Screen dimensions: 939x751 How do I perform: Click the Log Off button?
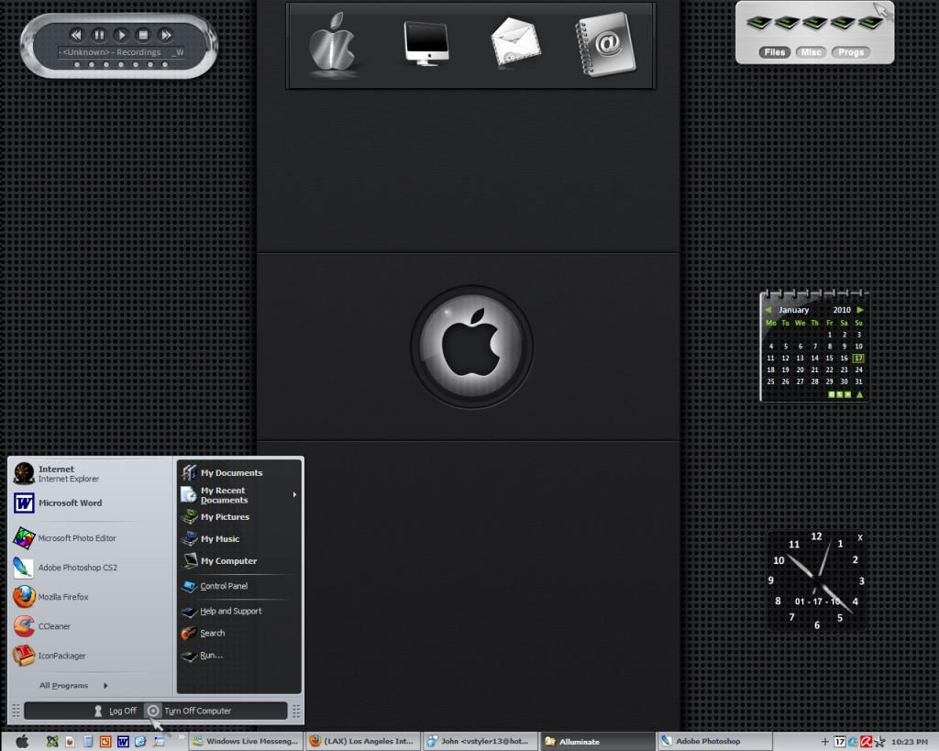point(116,711)
